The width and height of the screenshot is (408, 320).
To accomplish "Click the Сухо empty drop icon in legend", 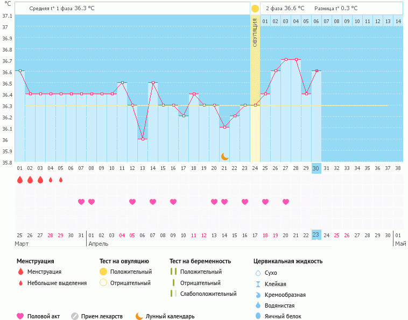I will point(258,273).
